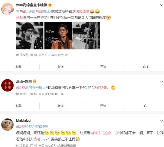This screenshot has height=147, width=164.
Task: Expand the options chevron on blablabui's post
Action: 162,121
